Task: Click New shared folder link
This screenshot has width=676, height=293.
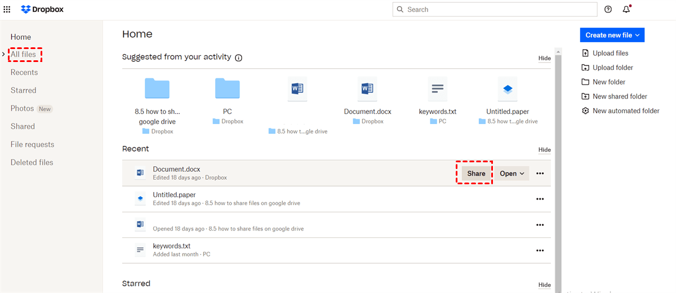Action: [x=620, y=96]
